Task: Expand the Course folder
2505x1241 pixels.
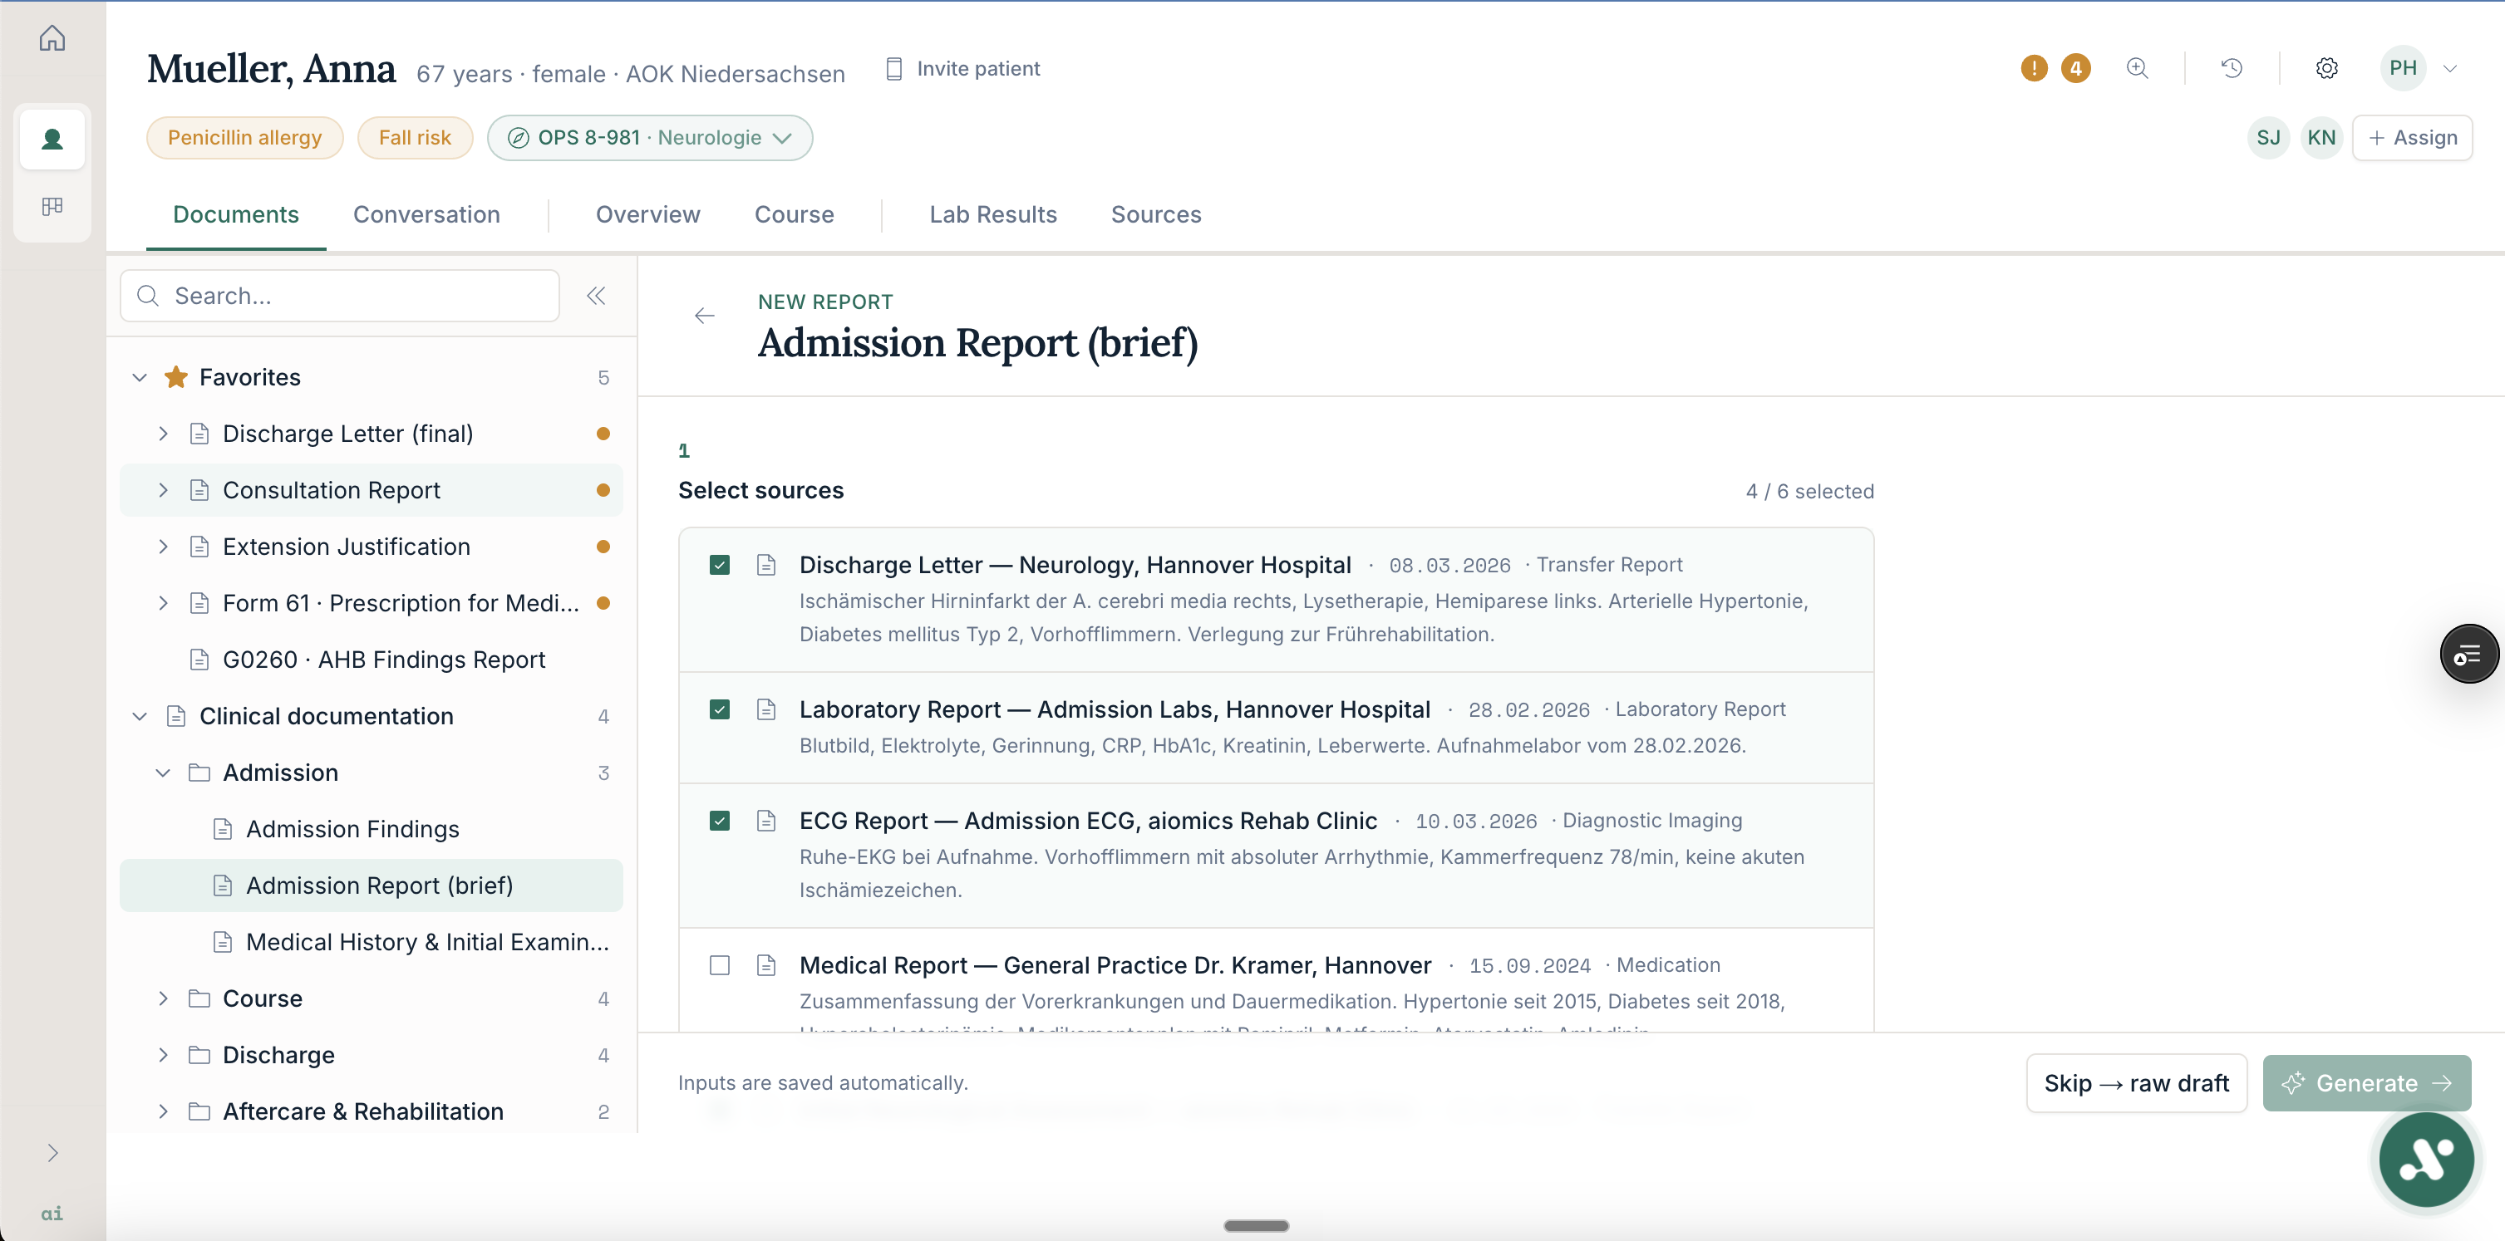Action: (162, 998)
